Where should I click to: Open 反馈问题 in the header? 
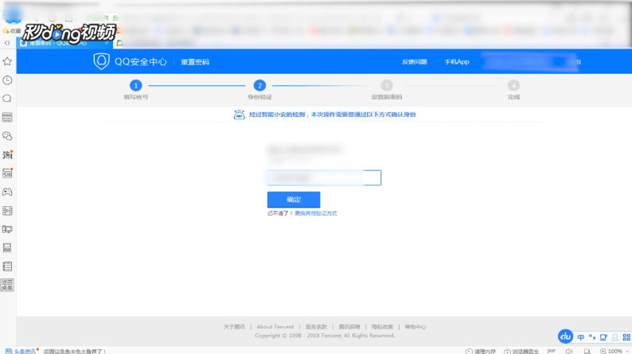[x=415, y=62]
